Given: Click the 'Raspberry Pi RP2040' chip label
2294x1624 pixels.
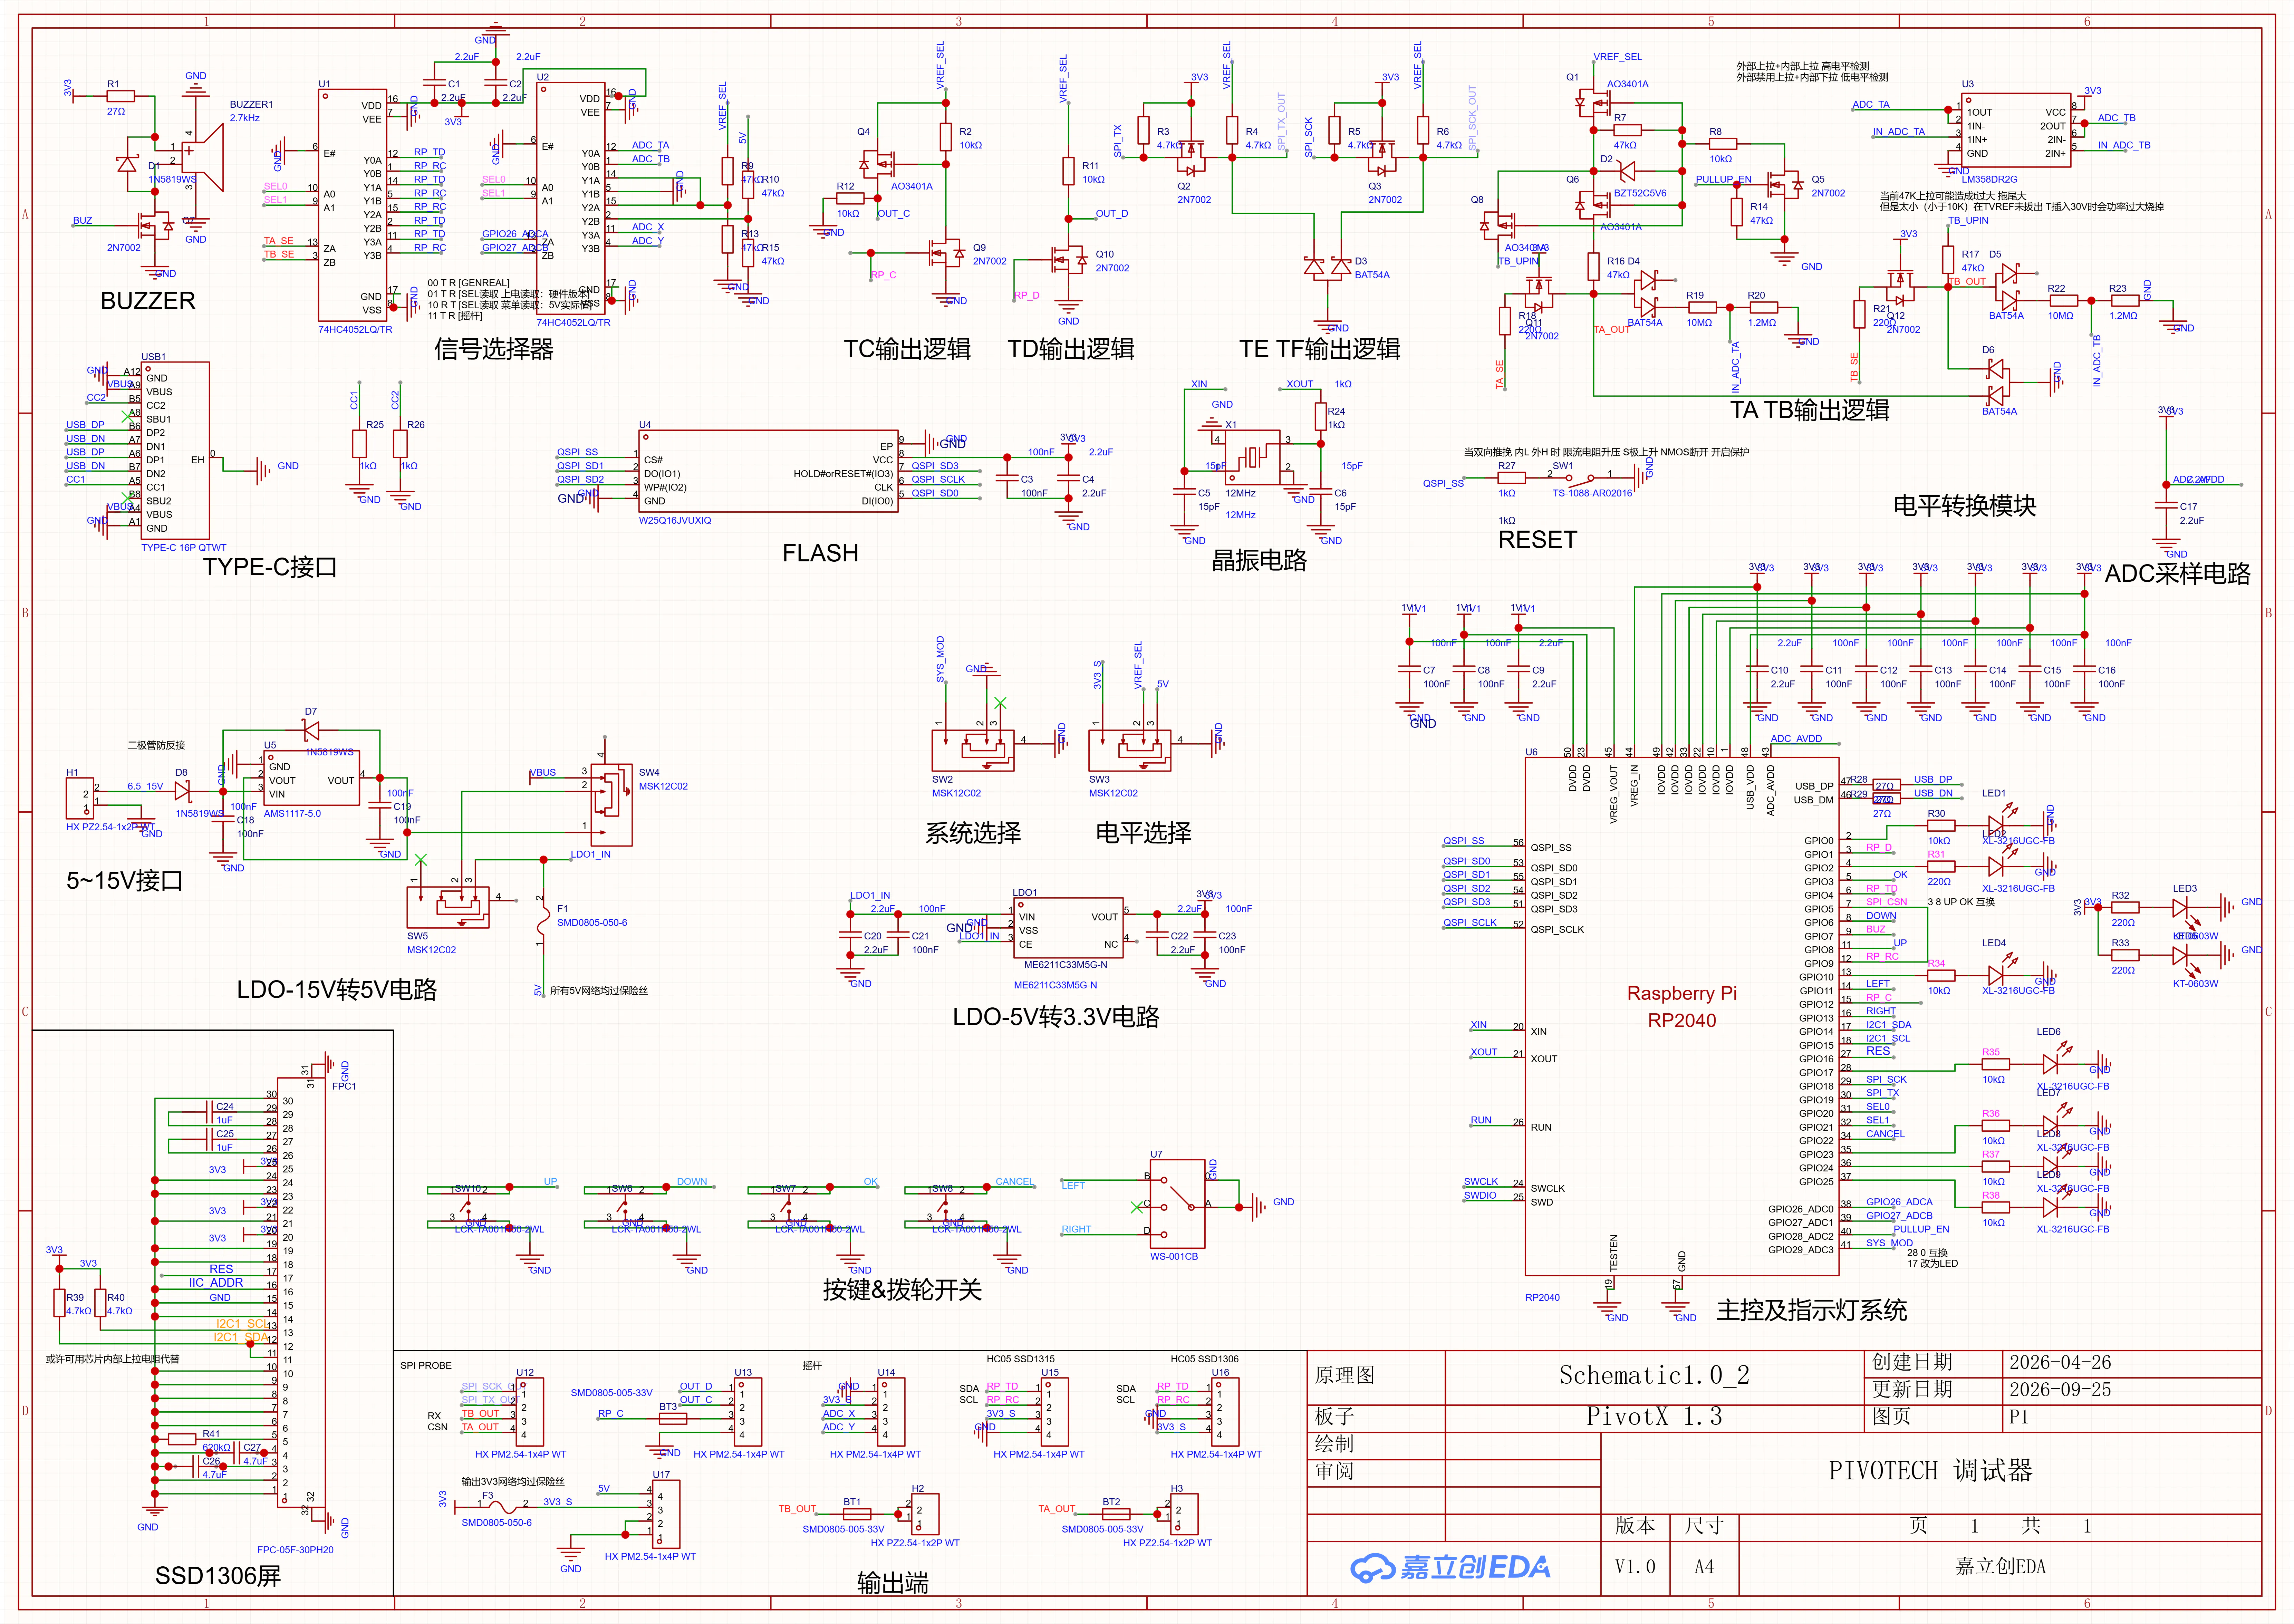Looking at the screenshot, I should (1682, 1007).
